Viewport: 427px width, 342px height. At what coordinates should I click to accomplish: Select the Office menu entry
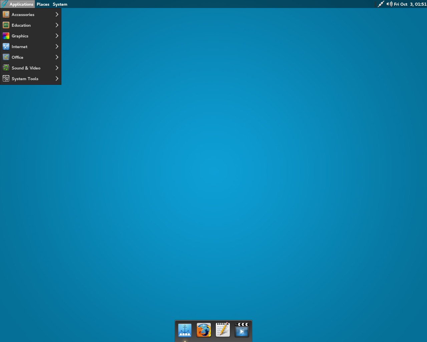tap(17, 57)
